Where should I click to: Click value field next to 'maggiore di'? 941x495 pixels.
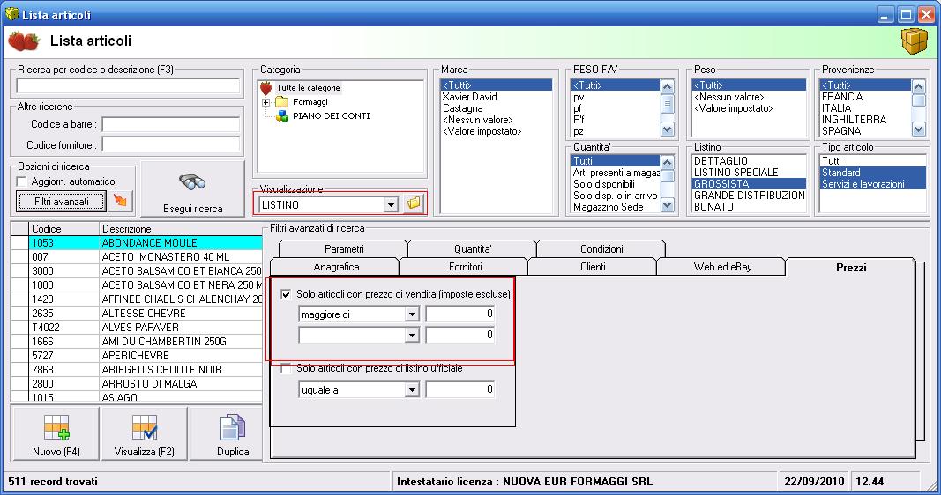click(x=460, y=314)
